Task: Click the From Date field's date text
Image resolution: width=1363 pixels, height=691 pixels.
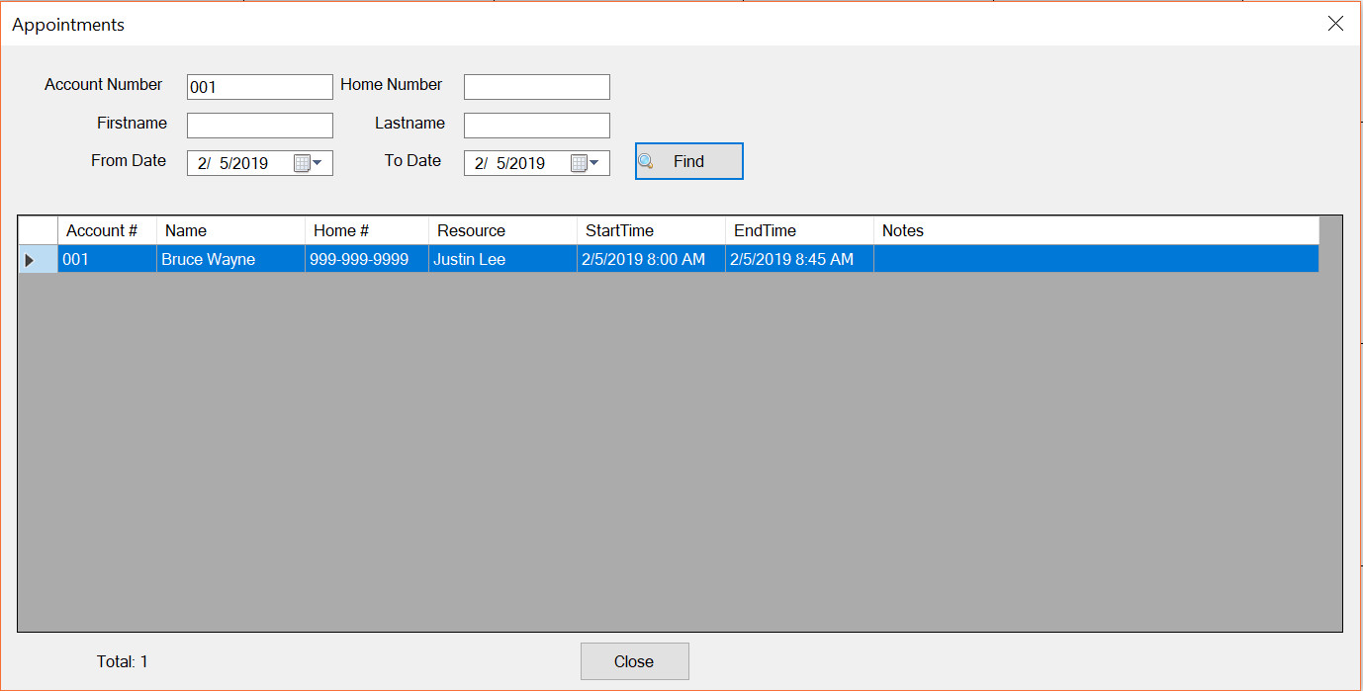Action: 233,163
